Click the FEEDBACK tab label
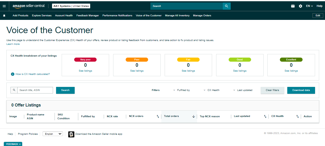 [x=12, y=144]
